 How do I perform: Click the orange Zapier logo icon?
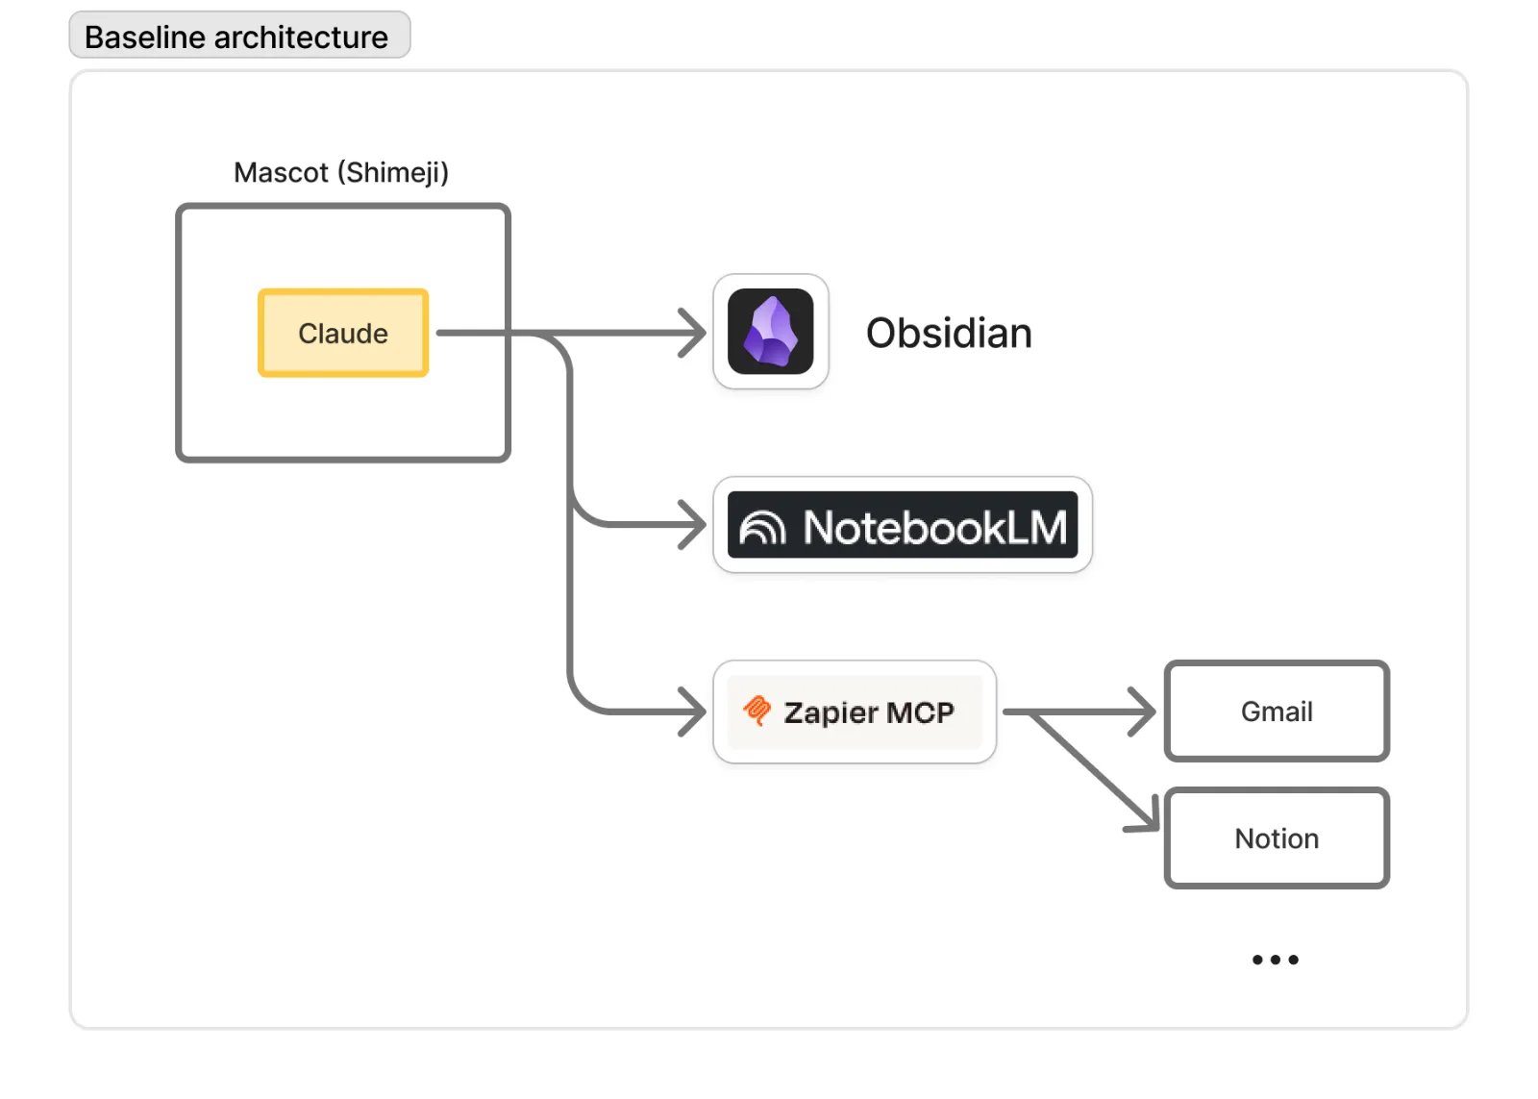point(757,711)
